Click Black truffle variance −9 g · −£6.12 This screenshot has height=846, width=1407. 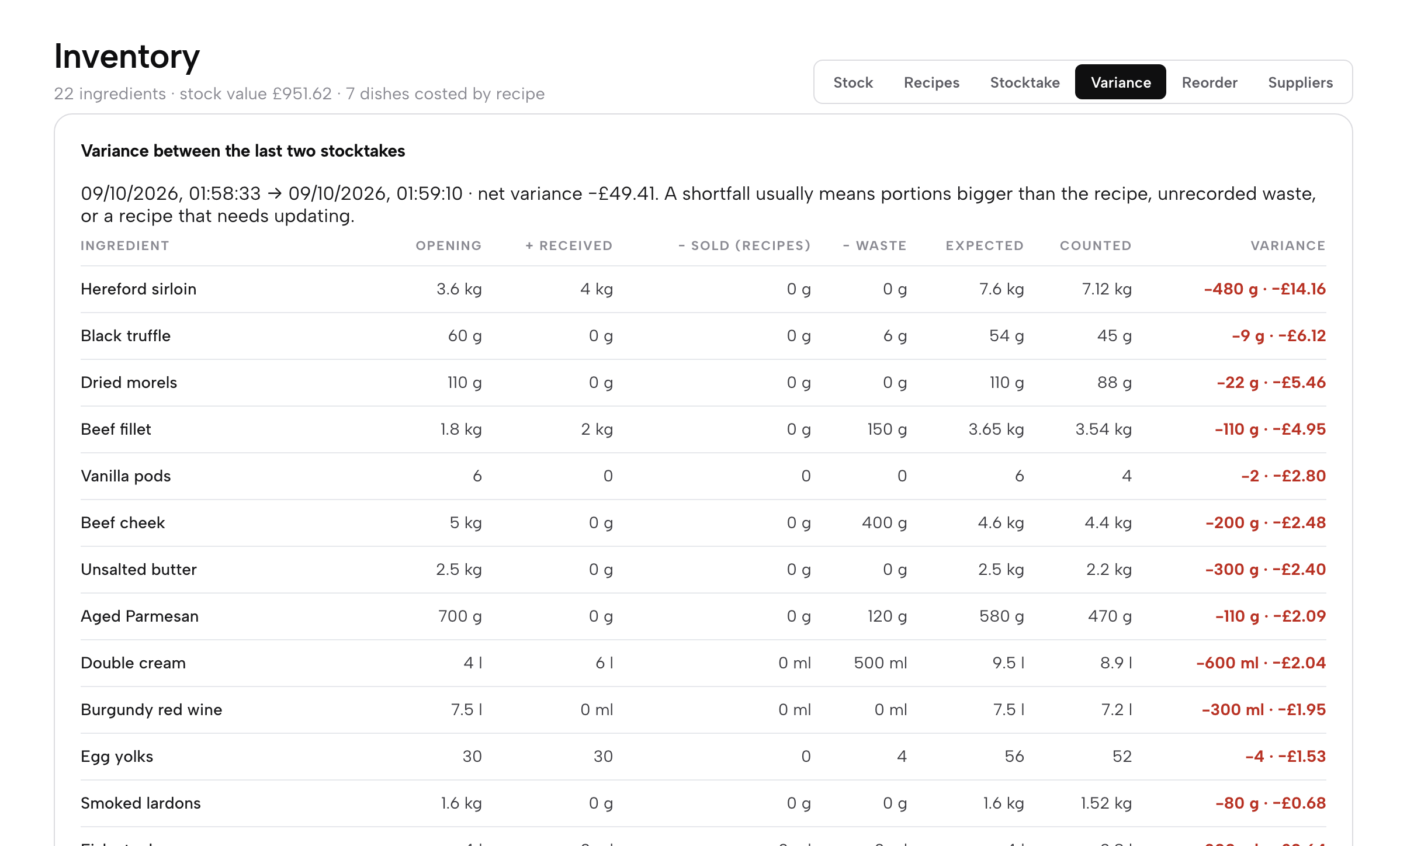1278,336
